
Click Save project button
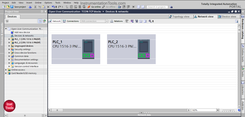pyautogui.click(x=18, y=7)
